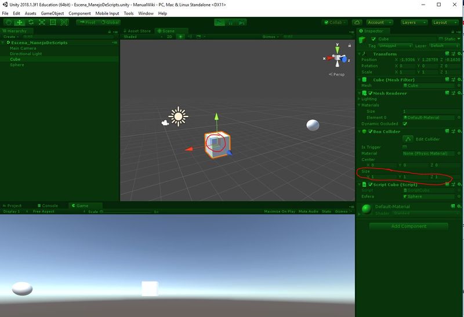Image resolution: width=464 pixels, height=317 pixels.
Task: Click the Box Collider gear icon
Action: pos(459,131)
